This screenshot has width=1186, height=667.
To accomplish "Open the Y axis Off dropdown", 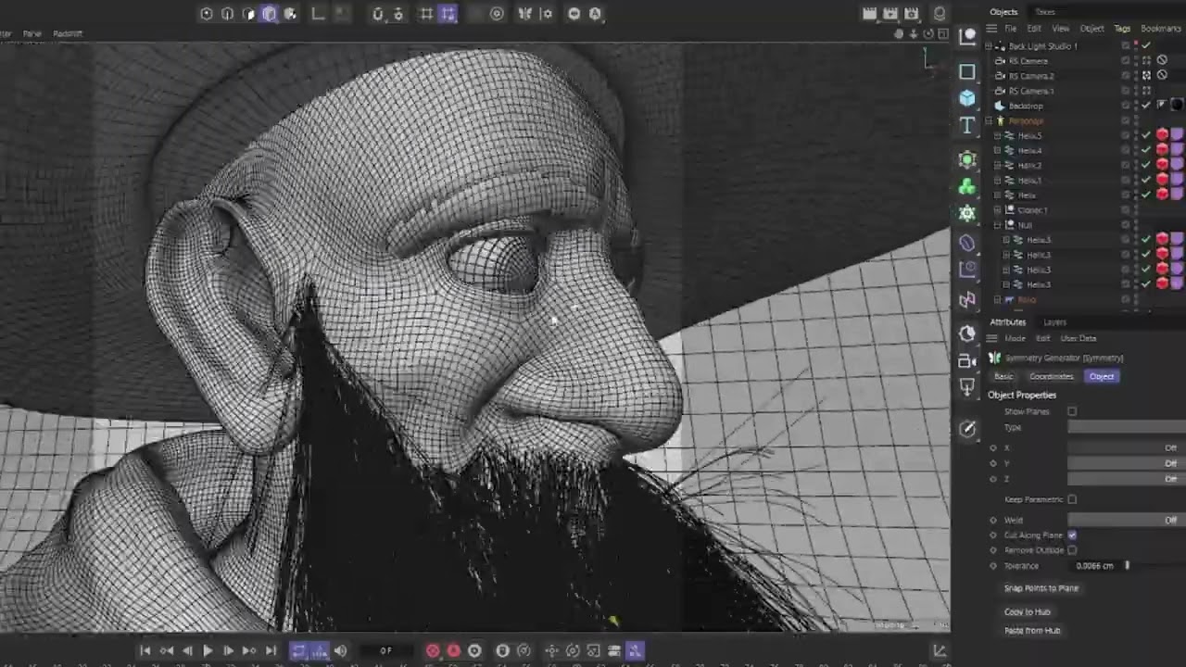I will click(1127, 463).
